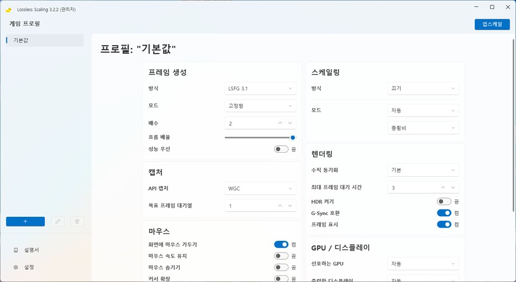516x282 pixels.
Task: Click the 캡처 section title
Action: pyautogui.click(x=155, y=172)
